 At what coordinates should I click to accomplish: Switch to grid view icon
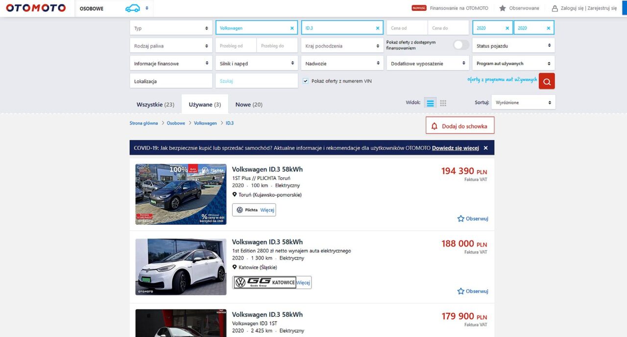tap(443, 103)
